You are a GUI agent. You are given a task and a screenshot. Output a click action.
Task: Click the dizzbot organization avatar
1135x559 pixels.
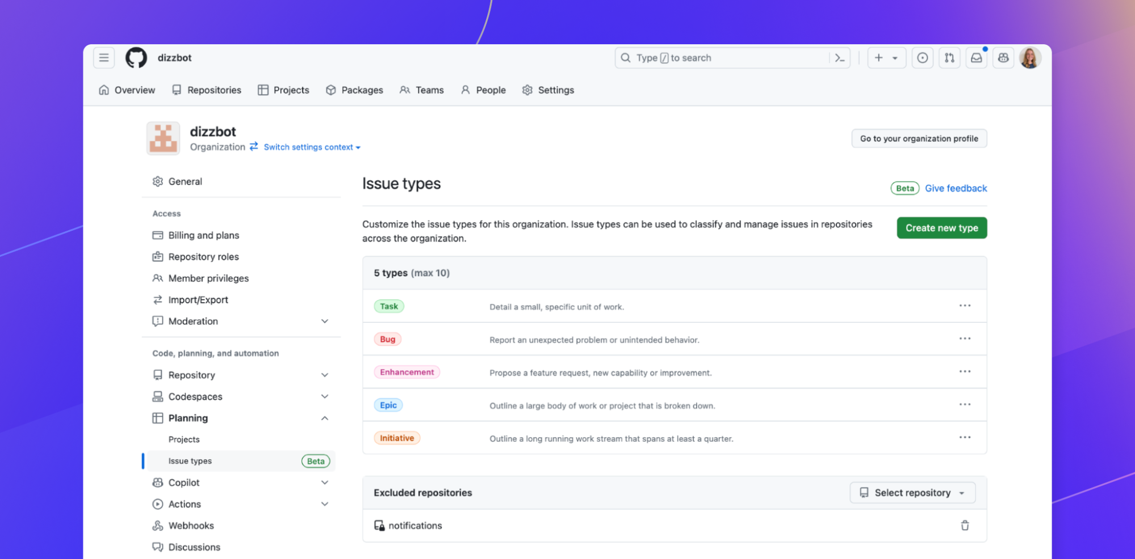coord(163,138)
